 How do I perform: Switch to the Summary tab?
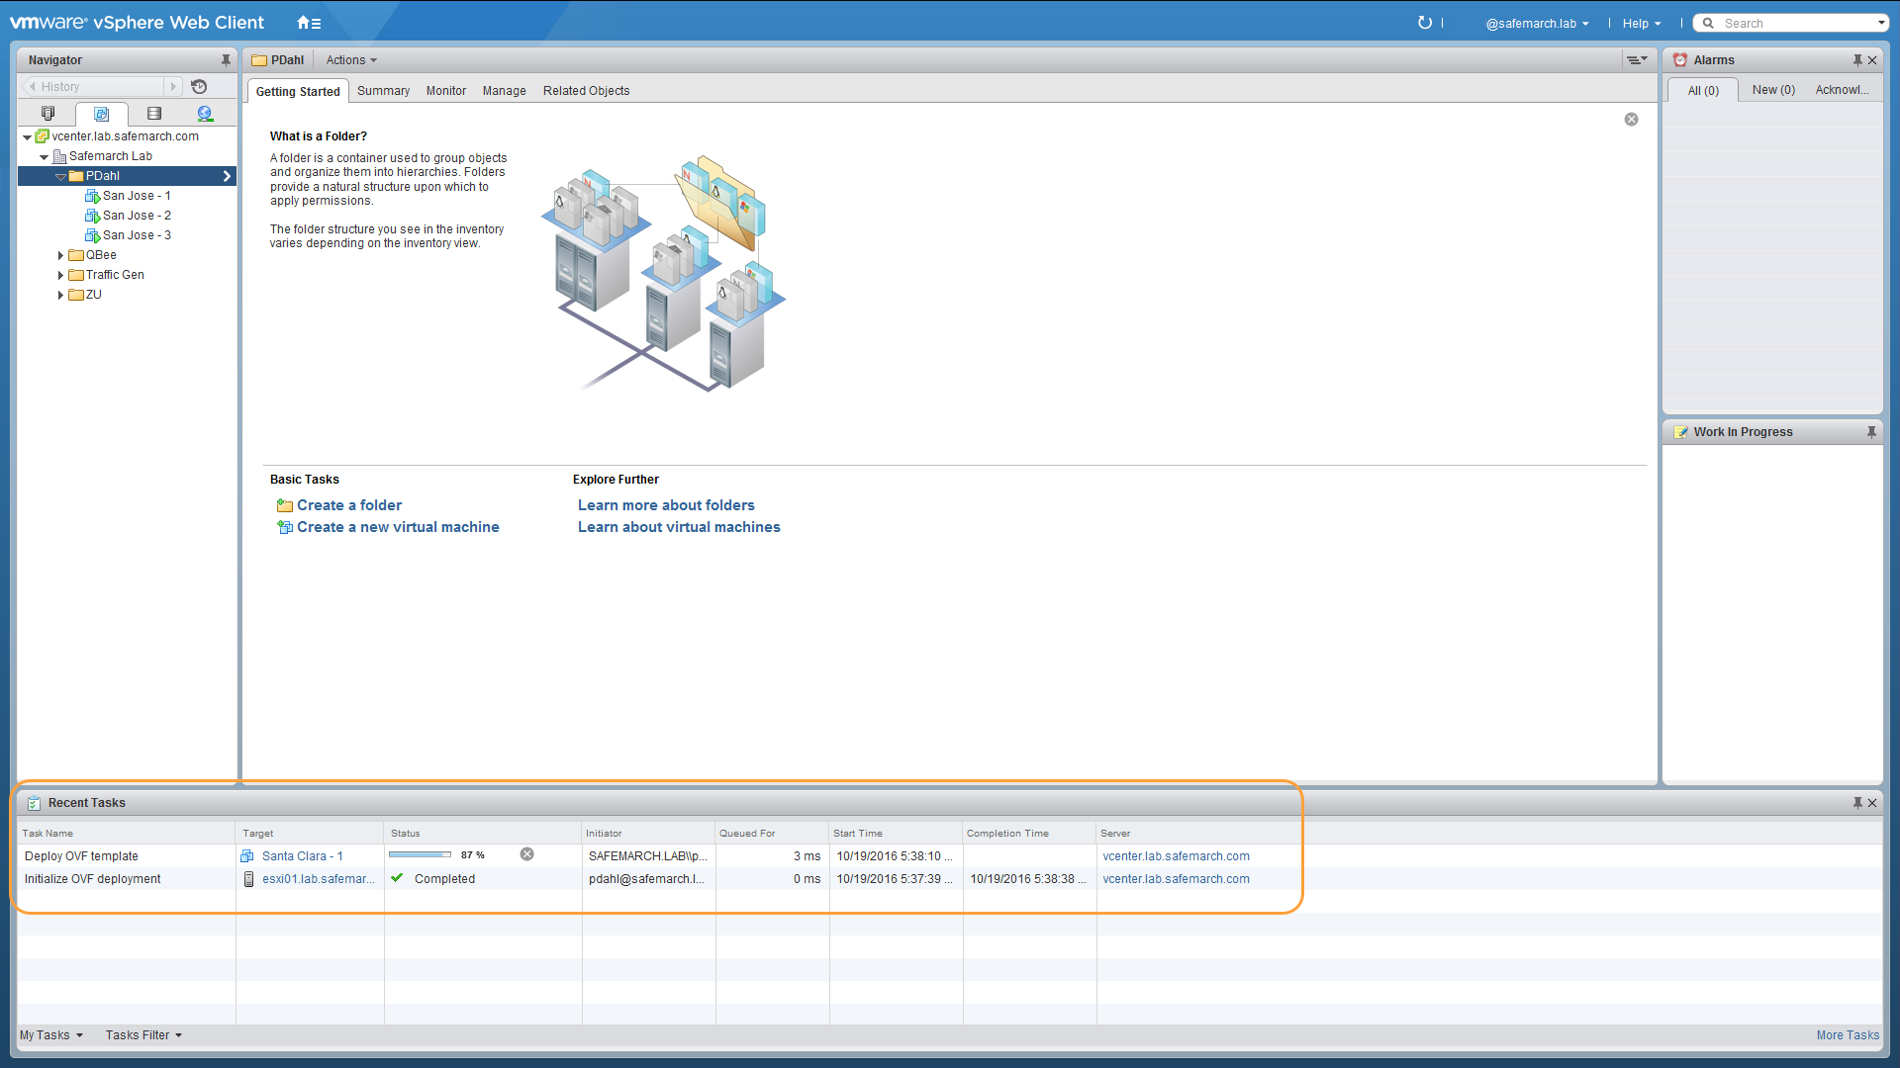382,90
